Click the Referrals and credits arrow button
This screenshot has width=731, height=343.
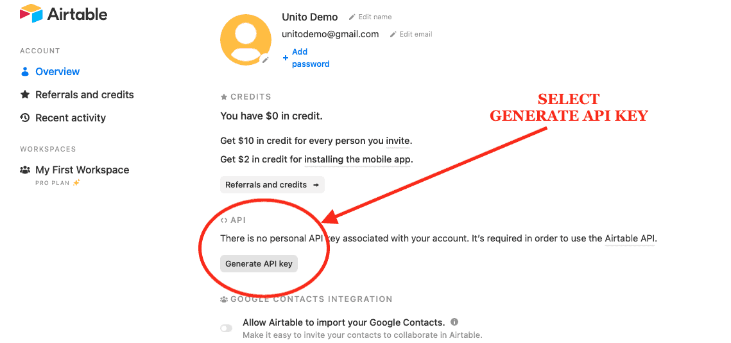pos(272,185)
